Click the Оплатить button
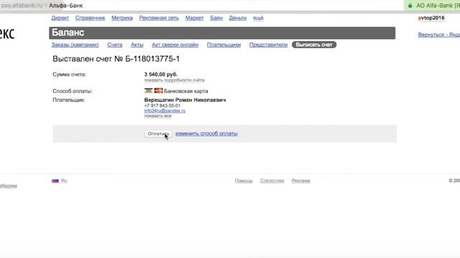 coord(158,134)
